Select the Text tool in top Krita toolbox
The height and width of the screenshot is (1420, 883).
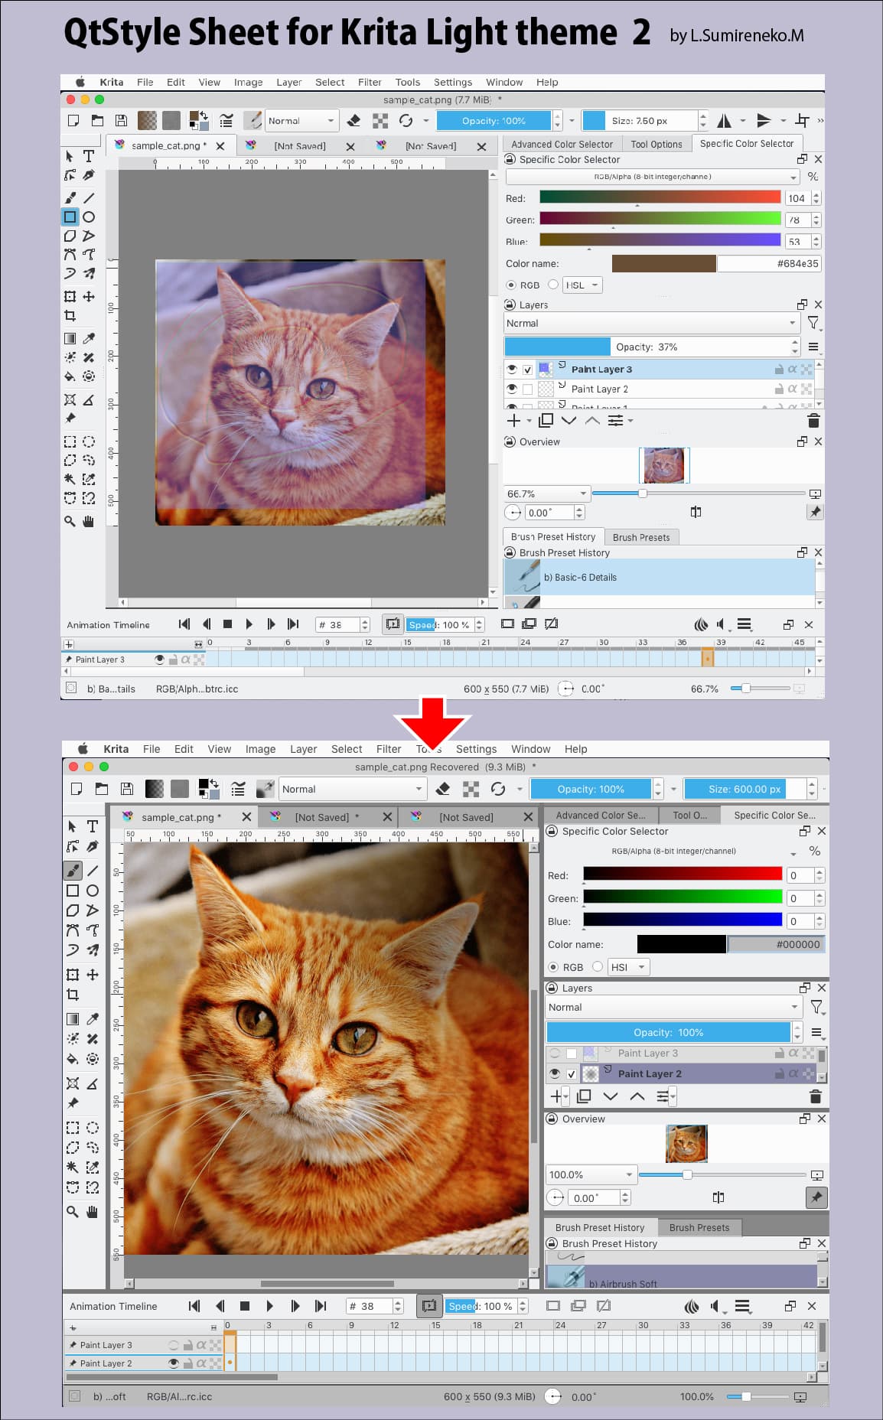point(89,156)
